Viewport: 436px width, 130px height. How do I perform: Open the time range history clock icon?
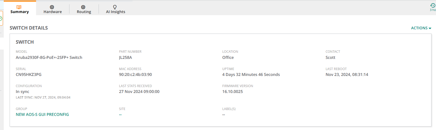click(433, 5)
